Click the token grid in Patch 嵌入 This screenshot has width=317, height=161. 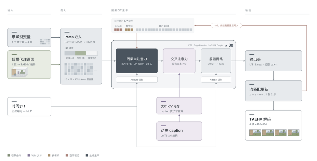point(78,69)
